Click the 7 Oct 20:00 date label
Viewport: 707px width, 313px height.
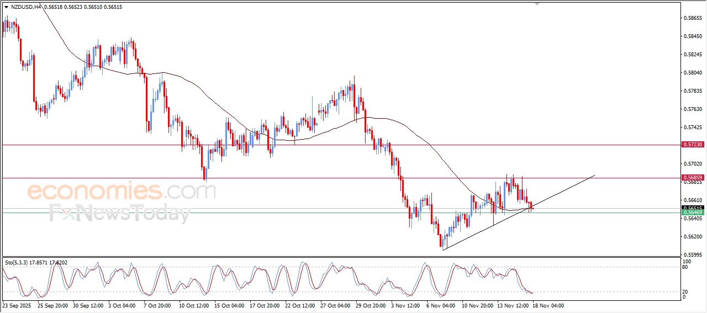157,305
